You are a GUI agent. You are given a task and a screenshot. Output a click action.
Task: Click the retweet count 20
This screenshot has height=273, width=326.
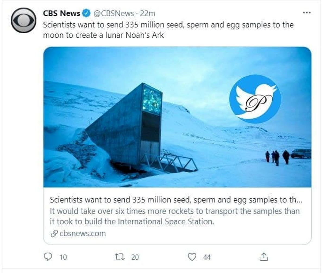[135, 257]
